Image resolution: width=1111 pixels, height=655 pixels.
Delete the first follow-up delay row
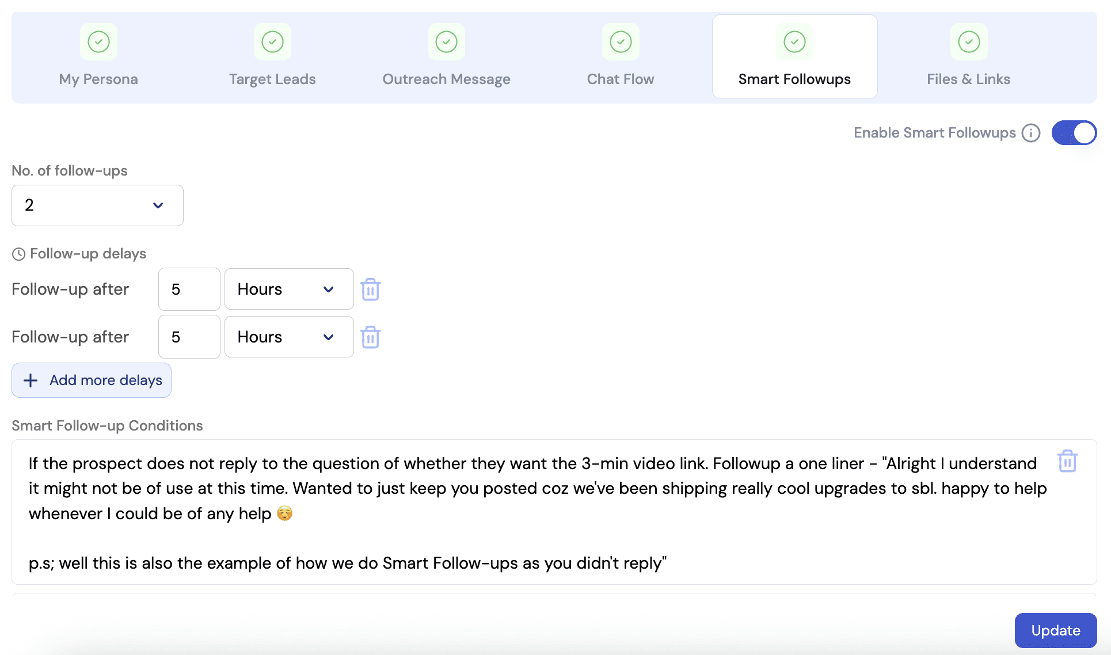coord(370,290)
